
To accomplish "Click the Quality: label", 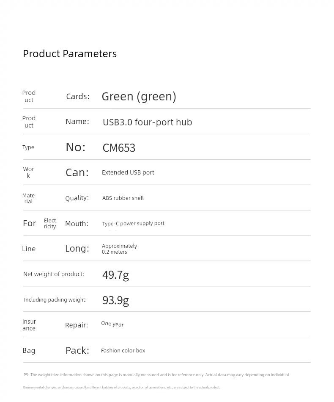I will [77, 198].
